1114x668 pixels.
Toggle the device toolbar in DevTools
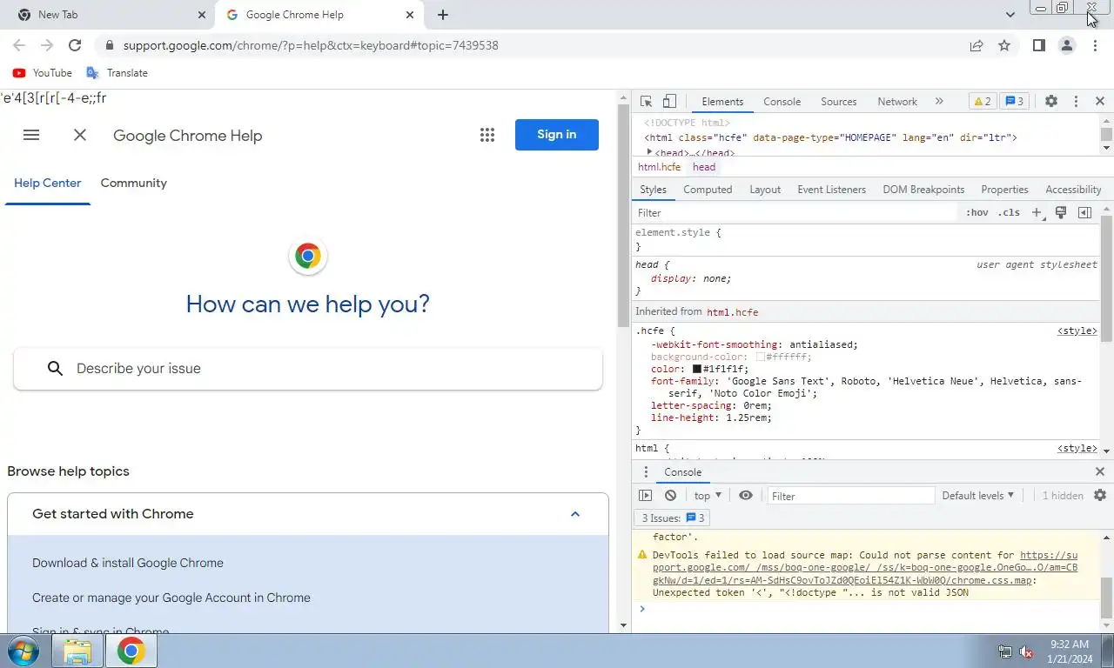click(669, 102)
